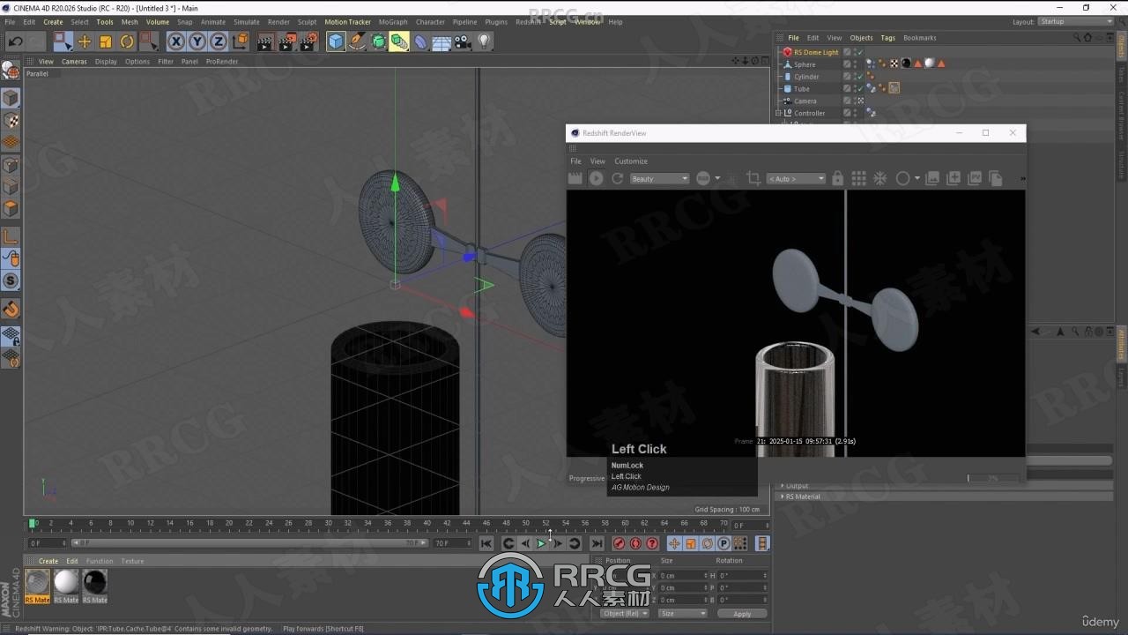Open the Layout Startup dropdown
Screen dimensions: 1128x635
pos(1076,21)
